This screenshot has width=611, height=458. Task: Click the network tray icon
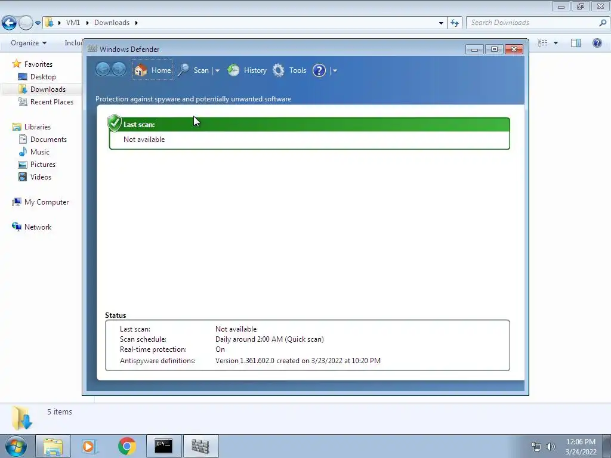[536, 447]
